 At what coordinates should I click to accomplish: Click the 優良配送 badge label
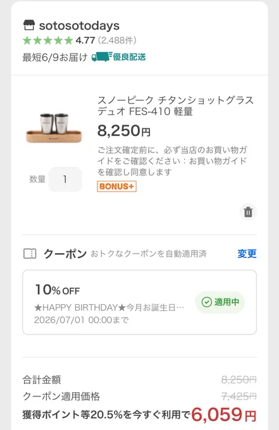click(x=129, y=57)
